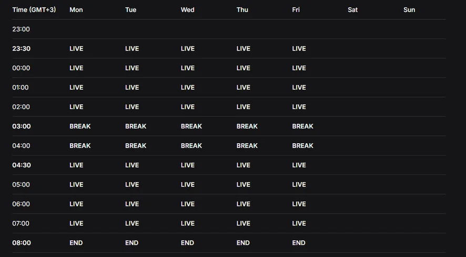Click Monday's LIVE cell at 23:30

tap(76, 48)
